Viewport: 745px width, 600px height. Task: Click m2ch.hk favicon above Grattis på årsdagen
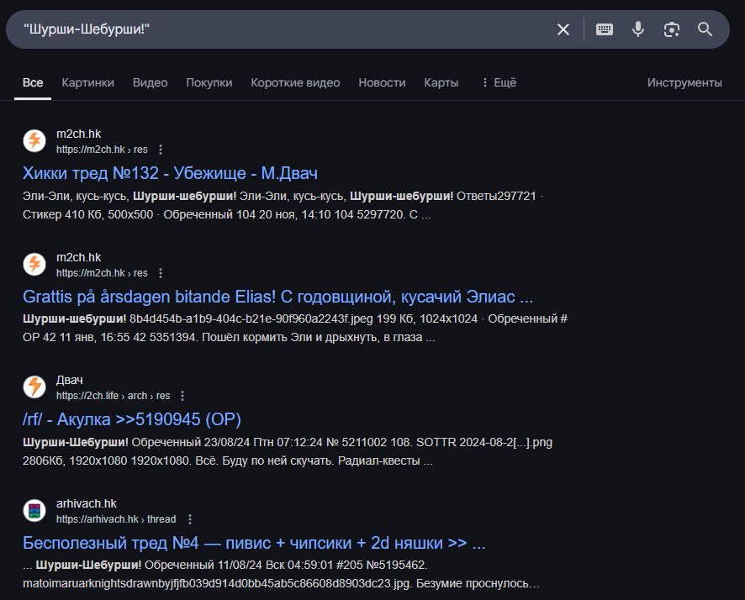pos(34,264)
